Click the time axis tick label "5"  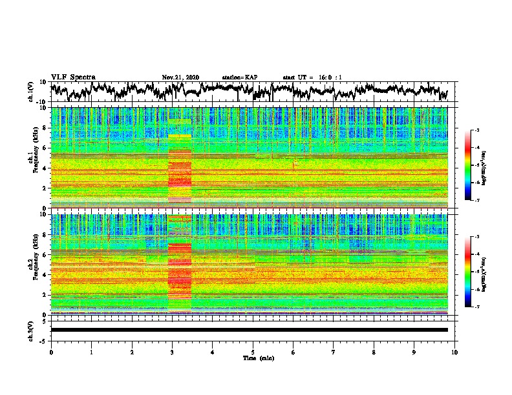point(253,352)
